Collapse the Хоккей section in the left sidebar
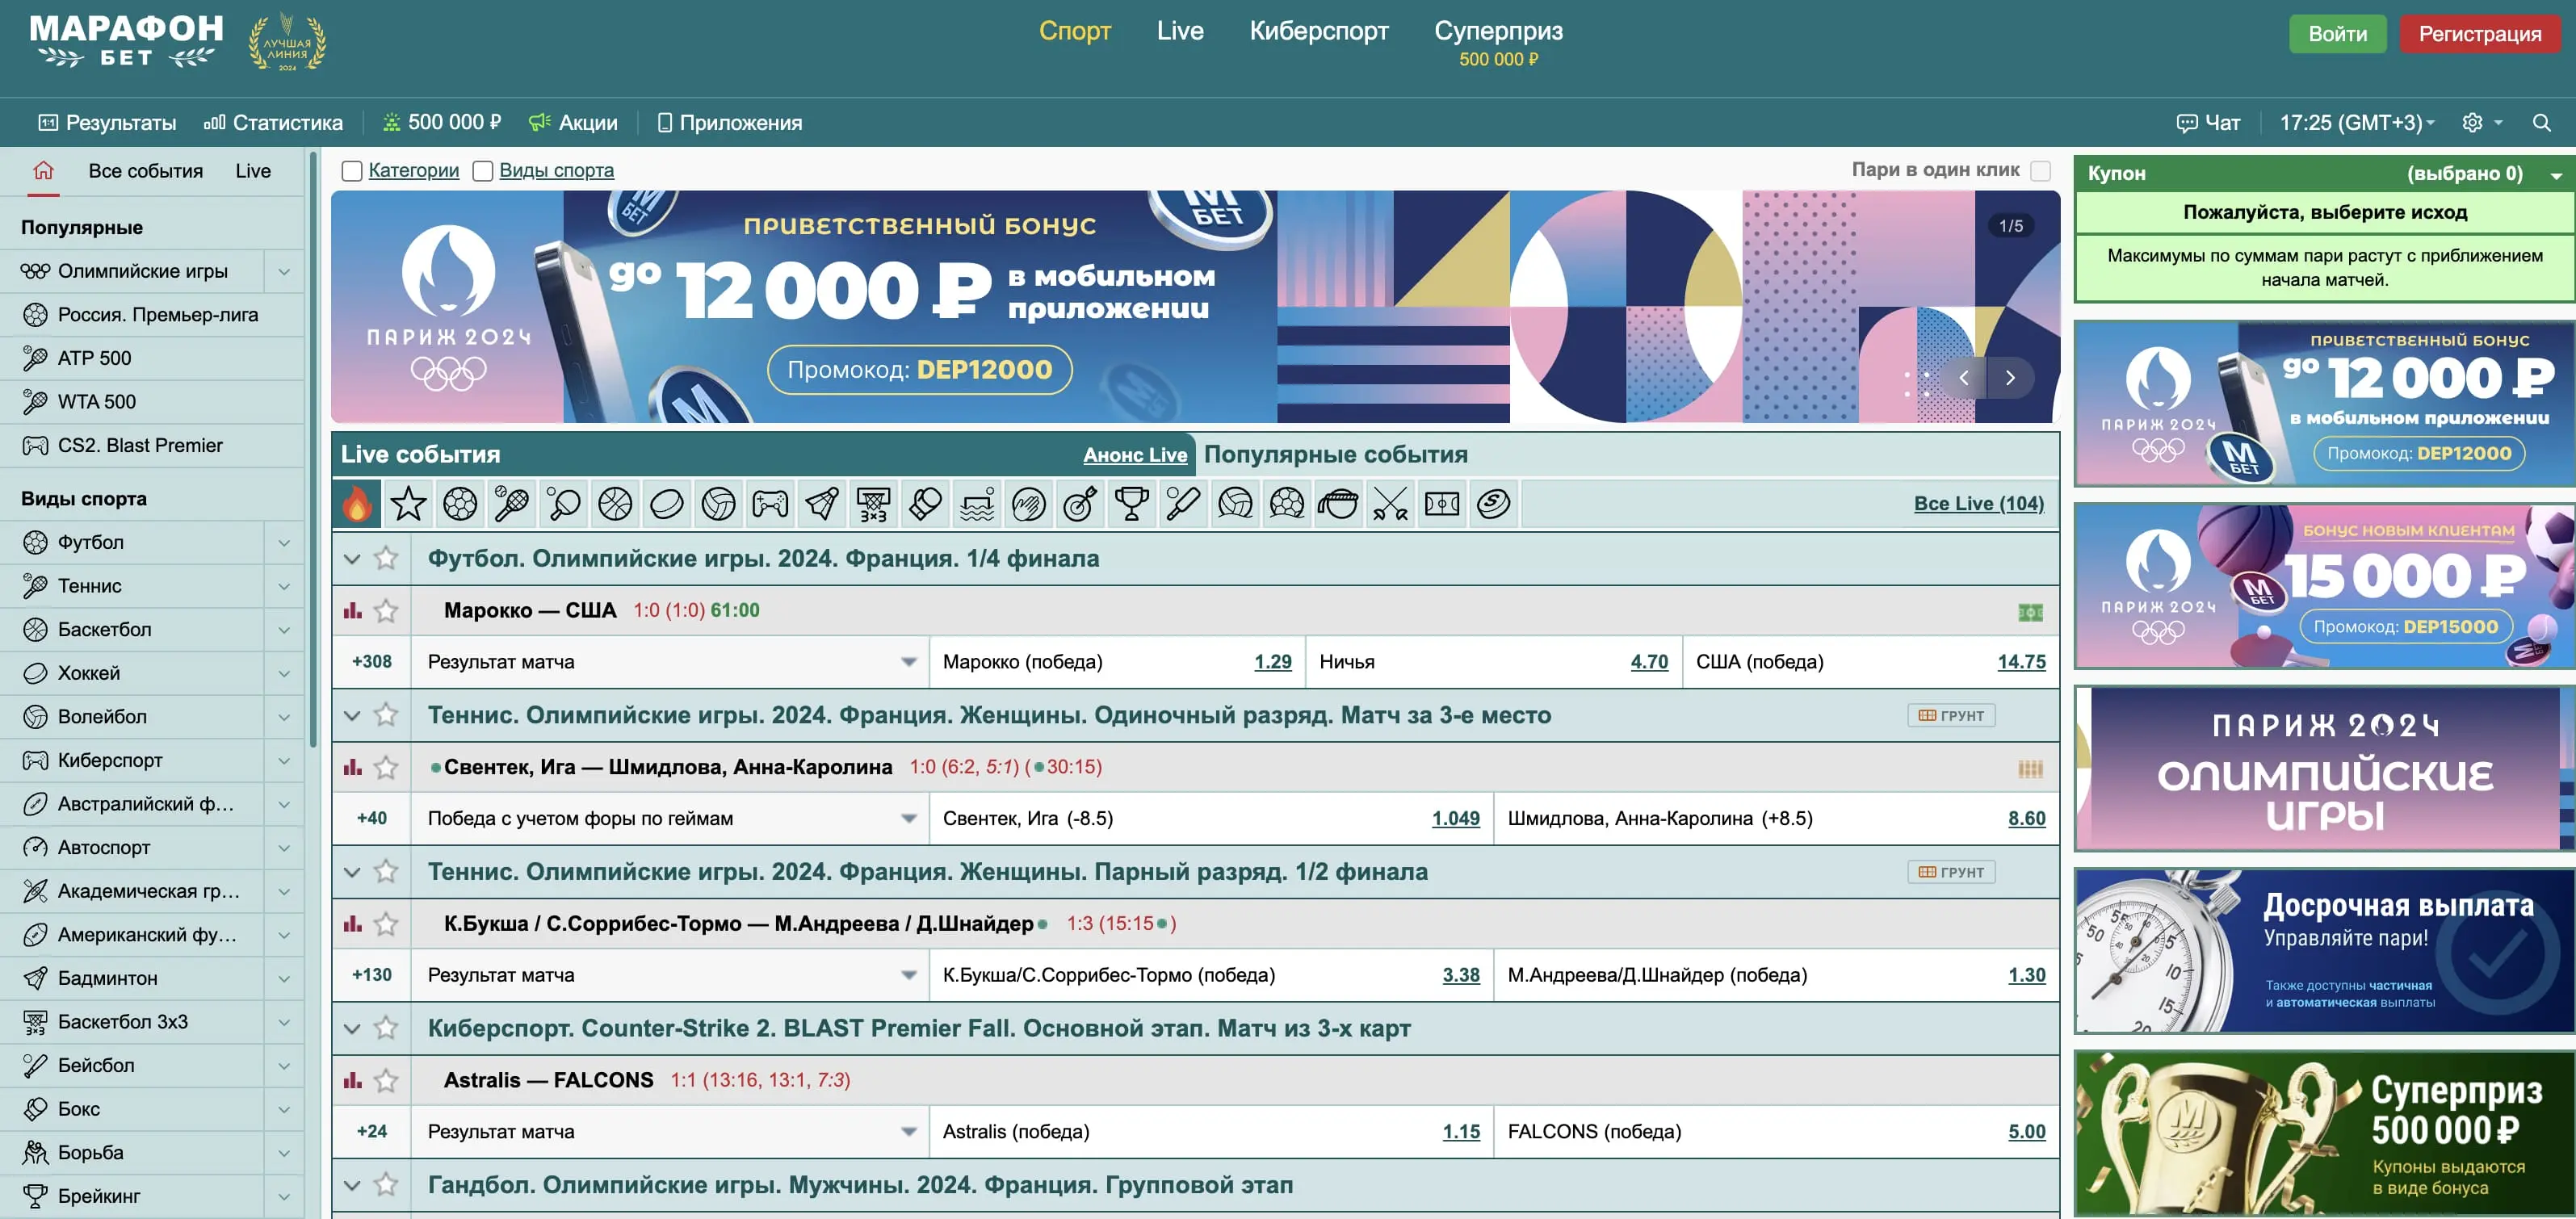 [x=281, y=673]
